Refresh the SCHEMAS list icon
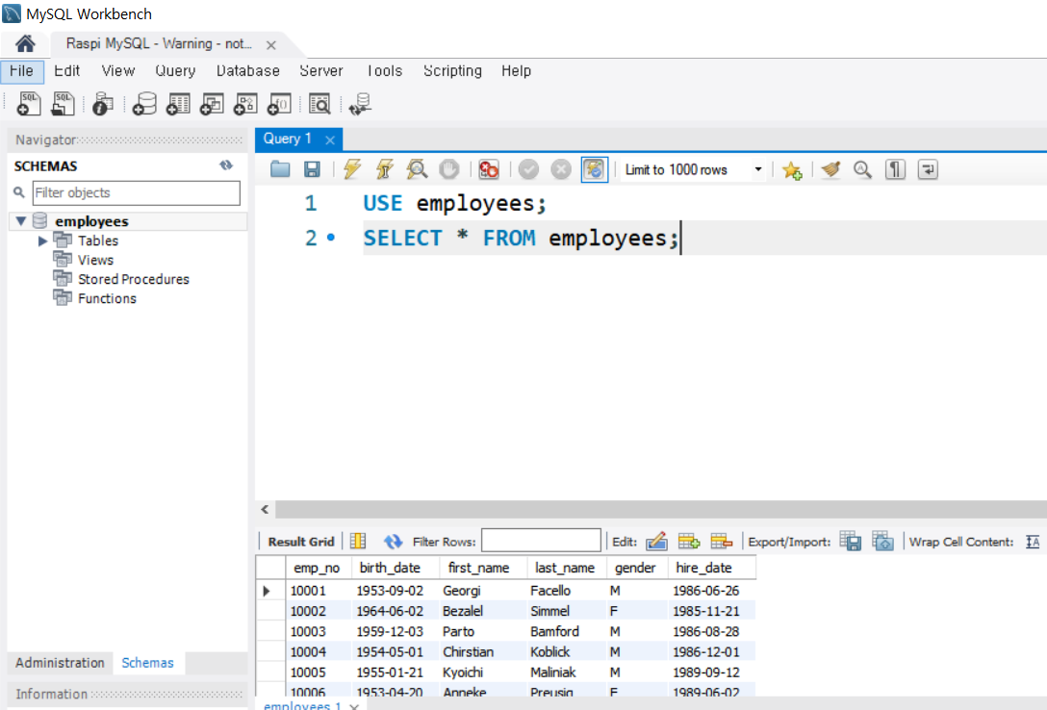This screenshot has width=1047, height=710. pos(226,165)
